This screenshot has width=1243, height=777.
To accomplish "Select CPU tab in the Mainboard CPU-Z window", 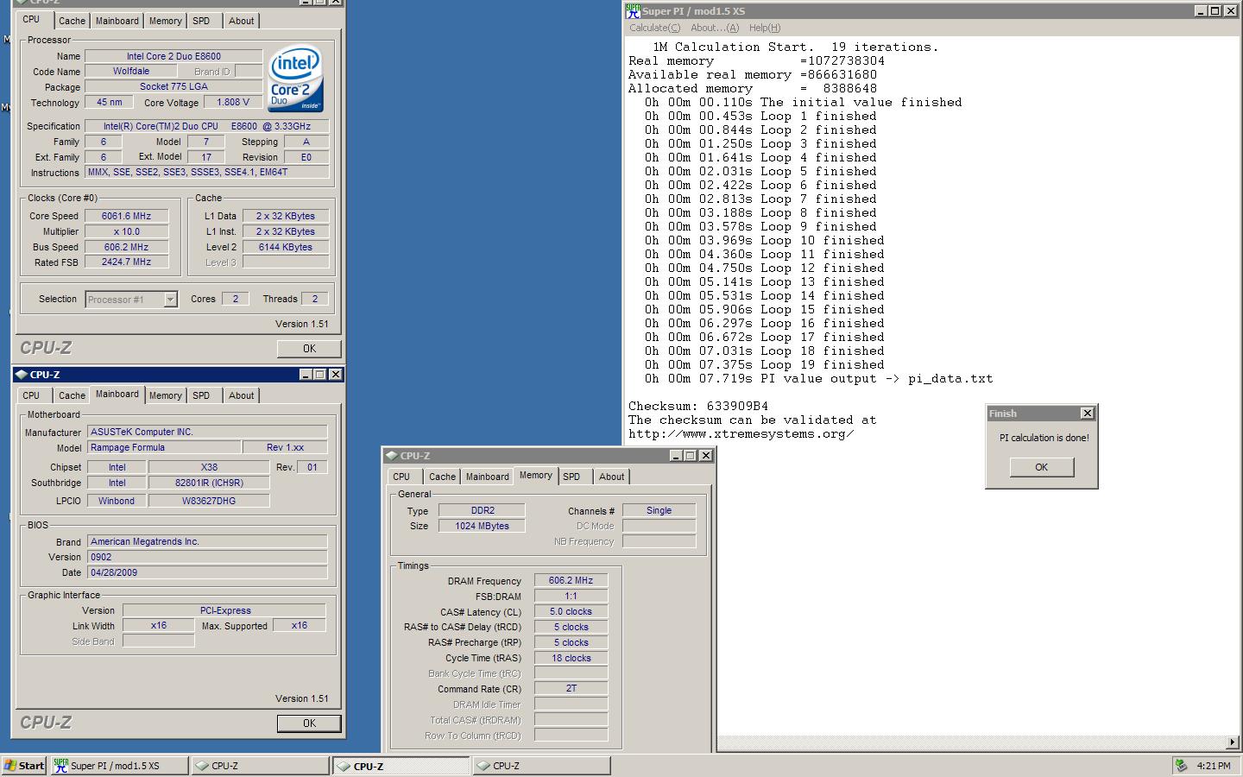I will [31, 395].
